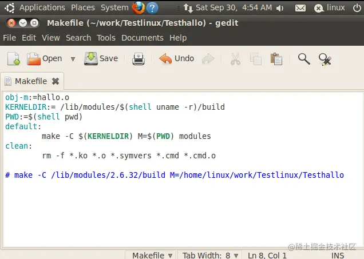The image size is (364, 259).
Task: Open the mail envelope indicator
Action: click(300, 9)
